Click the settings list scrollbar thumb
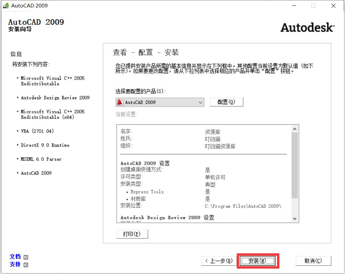Viewport: 345px width, 274px height. tap(295, 165)
